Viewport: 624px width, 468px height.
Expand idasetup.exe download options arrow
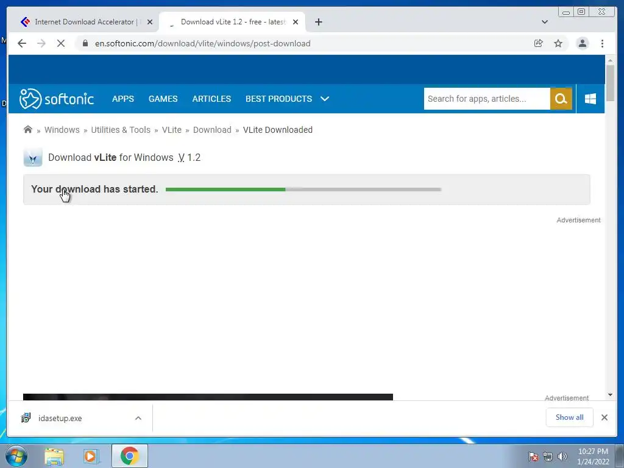(x=138, y=418)
